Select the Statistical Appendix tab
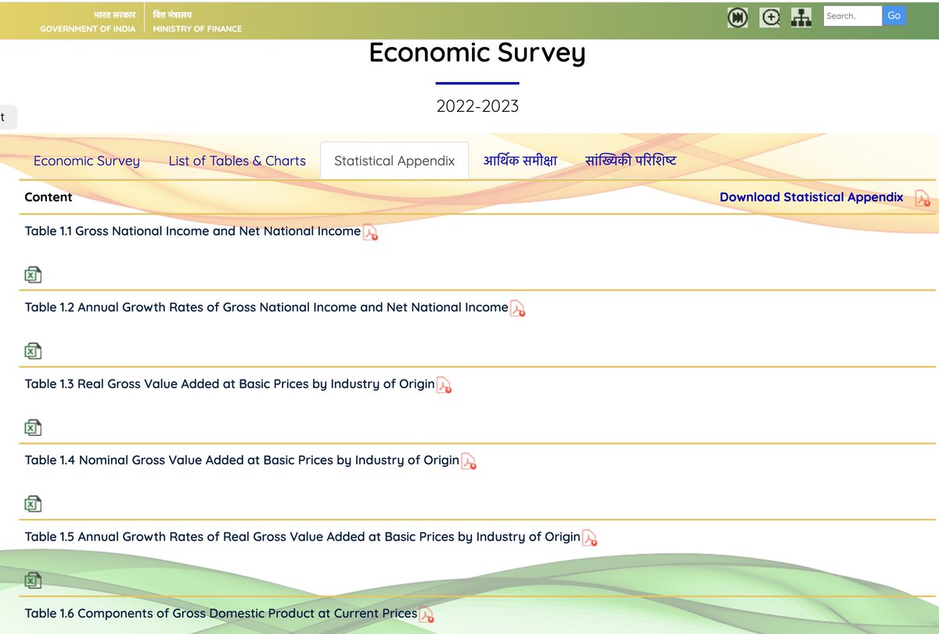Screen dimensions: 939x634 click(394, 160)
